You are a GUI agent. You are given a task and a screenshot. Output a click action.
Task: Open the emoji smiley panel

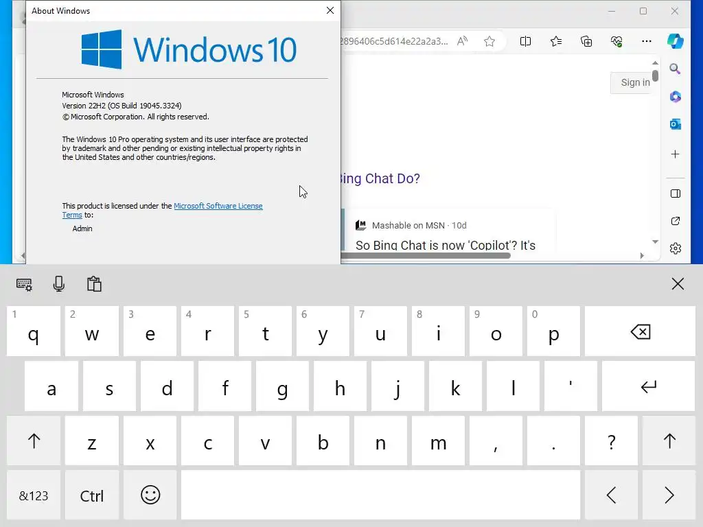[150, 495]
